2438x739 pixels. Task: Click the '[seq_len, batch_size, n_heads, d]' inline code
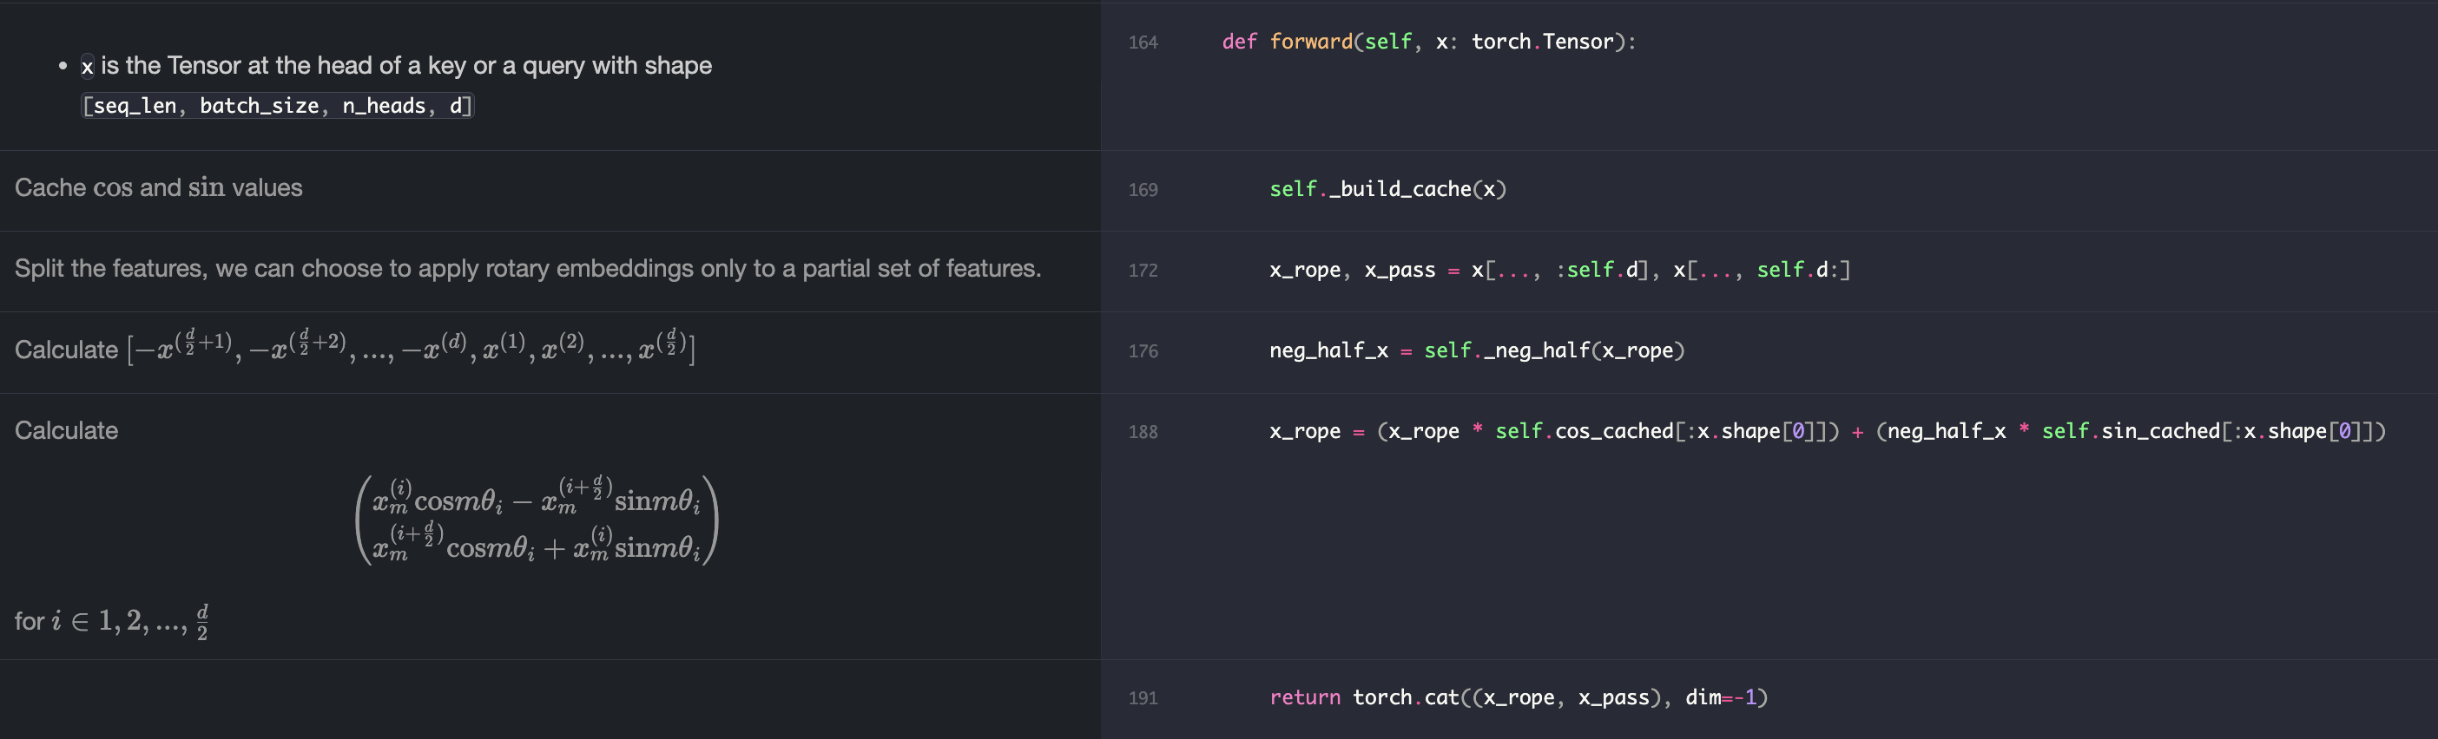tap(277, 106)
